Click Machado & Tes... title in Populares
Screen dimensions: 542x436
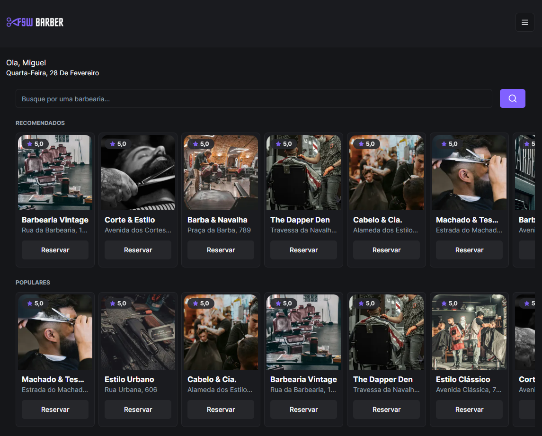coord(53,379)
